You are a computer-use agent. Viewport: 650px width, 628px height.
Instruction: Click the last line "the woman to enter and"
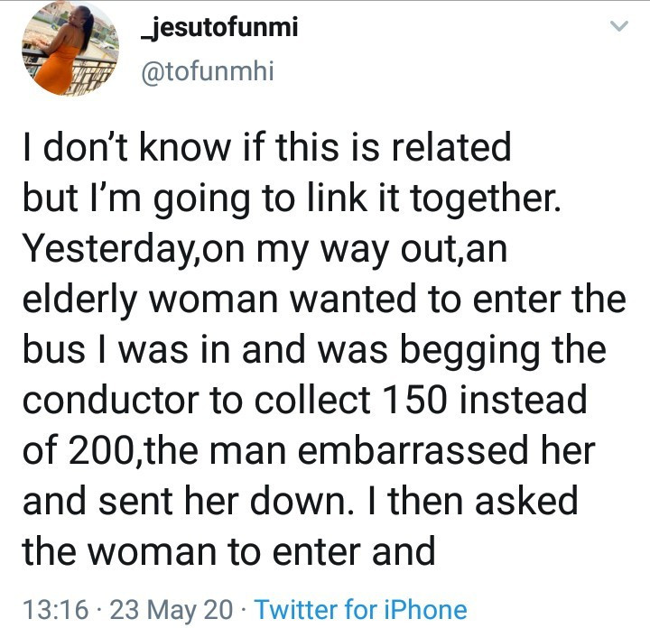pos(228,551)
